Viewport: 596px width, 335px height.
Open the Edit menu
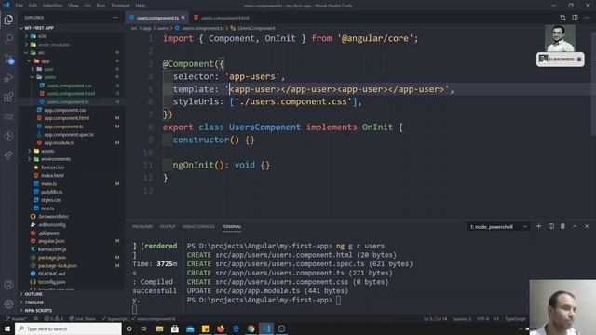tap(34, 6)
